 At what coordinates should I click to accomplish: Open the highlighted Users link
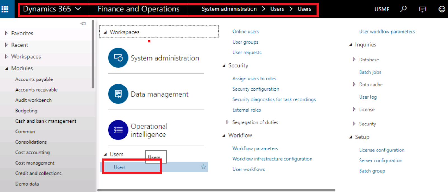[120, 167]
